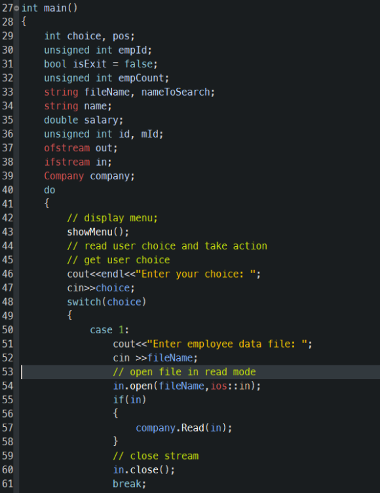This screenshot has width=380, height=493.
Task: Click the Company type name on line 39
Action: pos(64,176)
